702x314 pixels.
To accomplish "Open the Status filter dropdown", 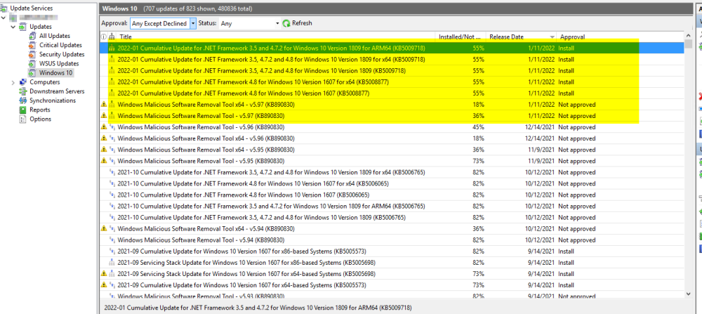I will 277,23.
